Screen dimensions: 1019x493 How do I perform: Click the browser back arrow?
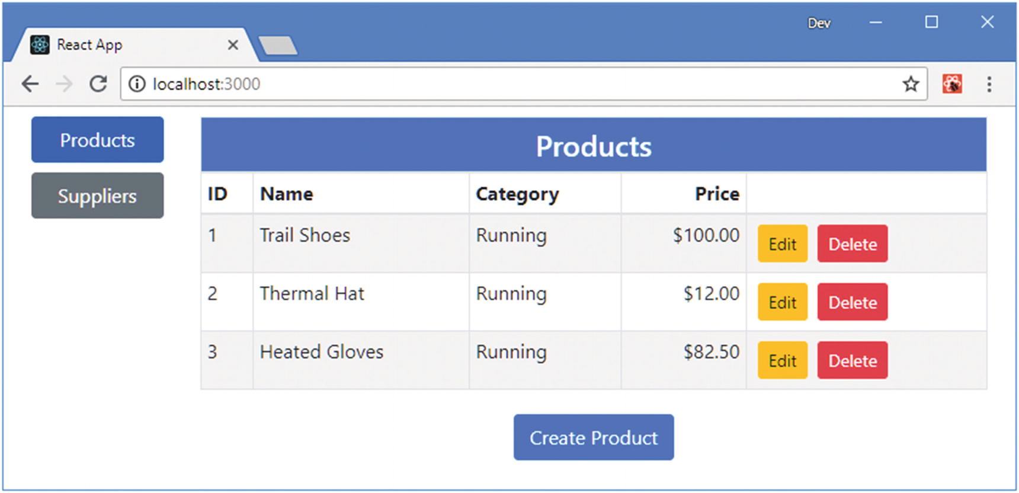tap(30, 84)
